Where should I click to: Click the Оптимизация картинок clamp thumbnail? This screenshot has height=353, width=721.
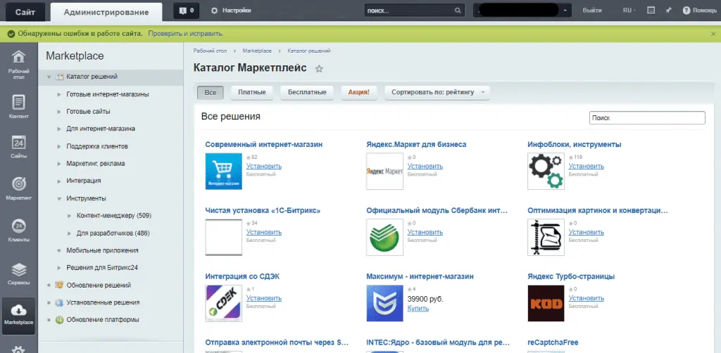[546, 237]
